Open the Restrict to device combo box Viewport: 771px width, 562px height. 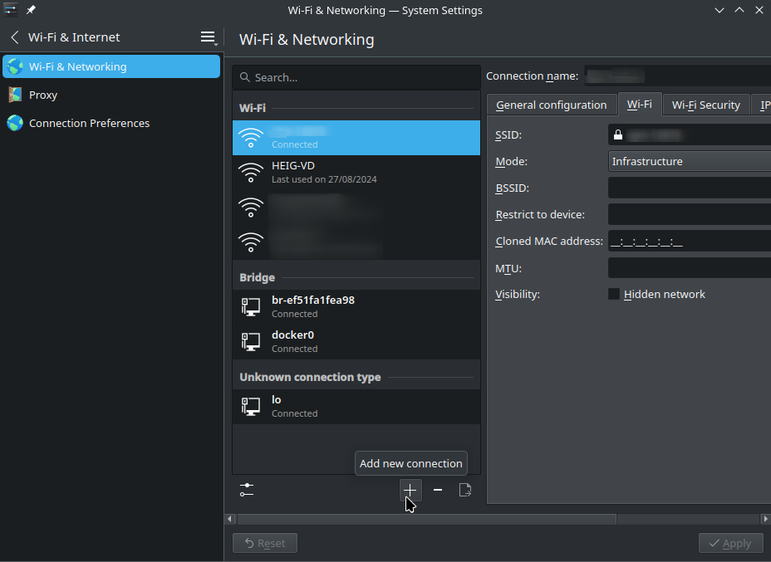point(690,214)
